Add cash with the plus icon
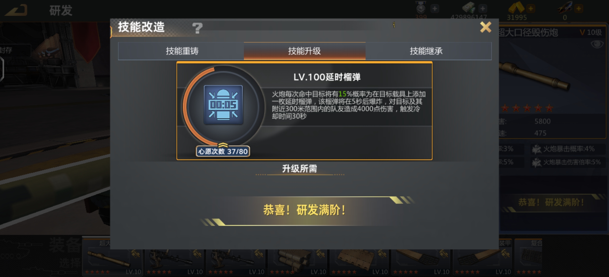 tap(483, 9)
